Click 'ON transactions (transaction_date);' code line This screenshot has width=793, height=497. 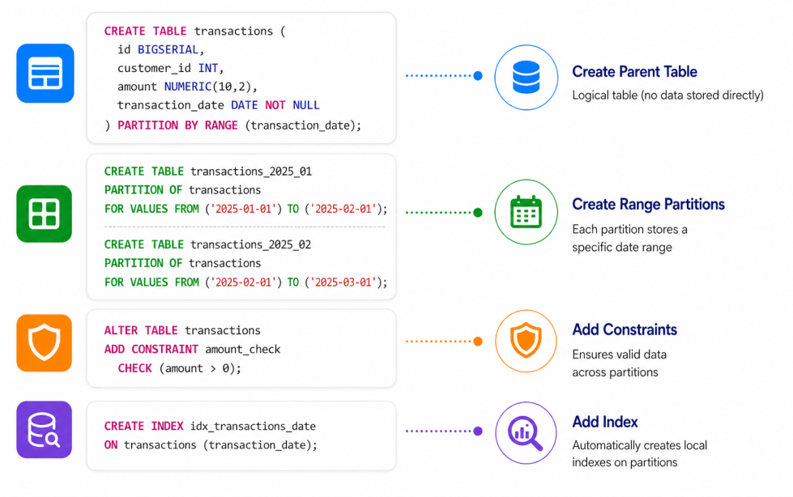point(211,445)
